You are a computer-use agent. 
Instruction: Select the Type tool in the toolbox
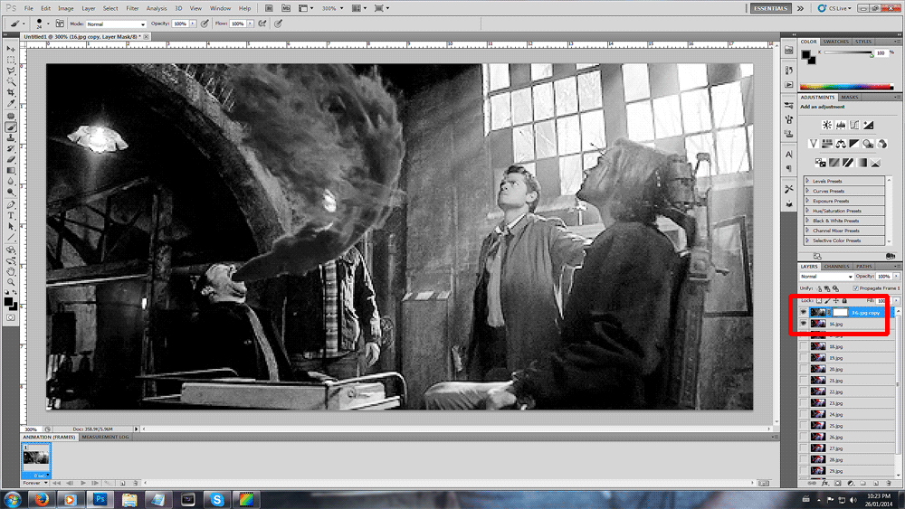(11, 215)
